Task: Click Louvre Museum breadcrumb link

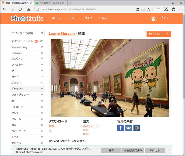Action: click(x=62, y=34)
